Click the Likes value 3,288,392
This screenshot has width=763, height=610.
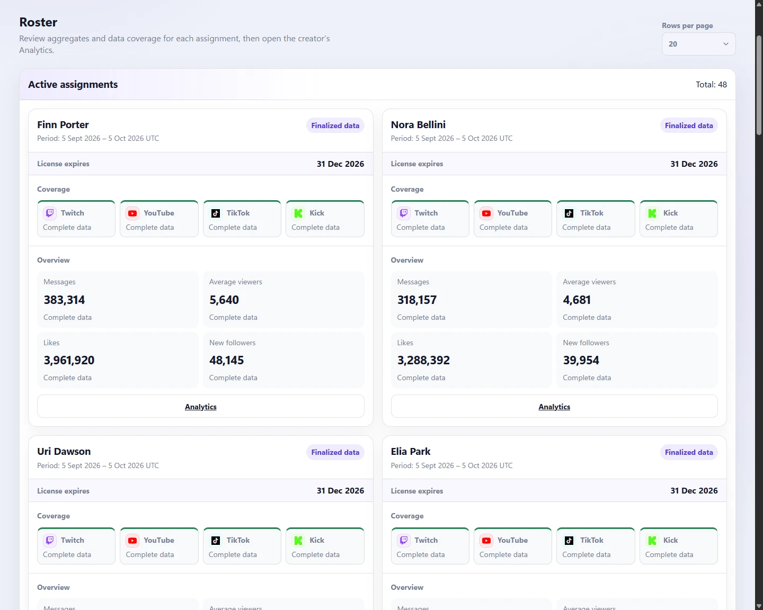[423, 361]
